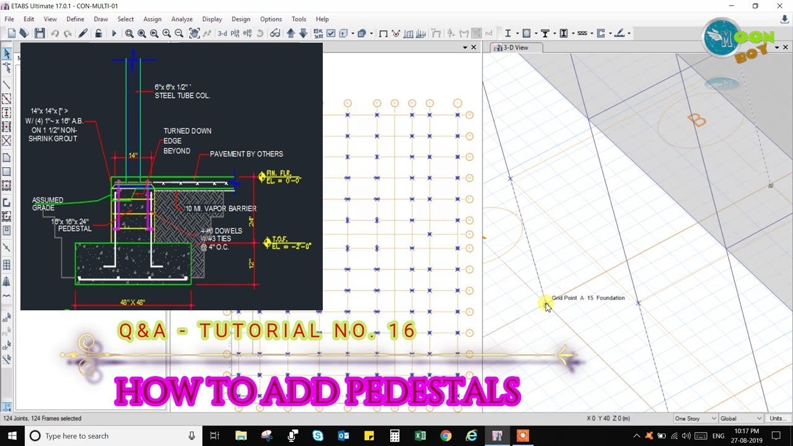This screenshot has width=793, height=446.
Task: Open the Select menu
Action: point(126,19)
